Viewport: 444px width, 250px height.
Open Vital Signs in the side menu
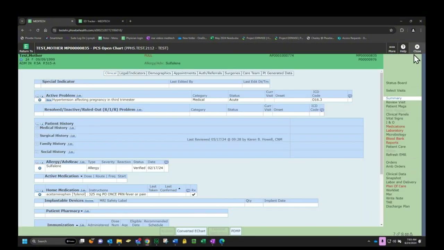coord(394,118)
